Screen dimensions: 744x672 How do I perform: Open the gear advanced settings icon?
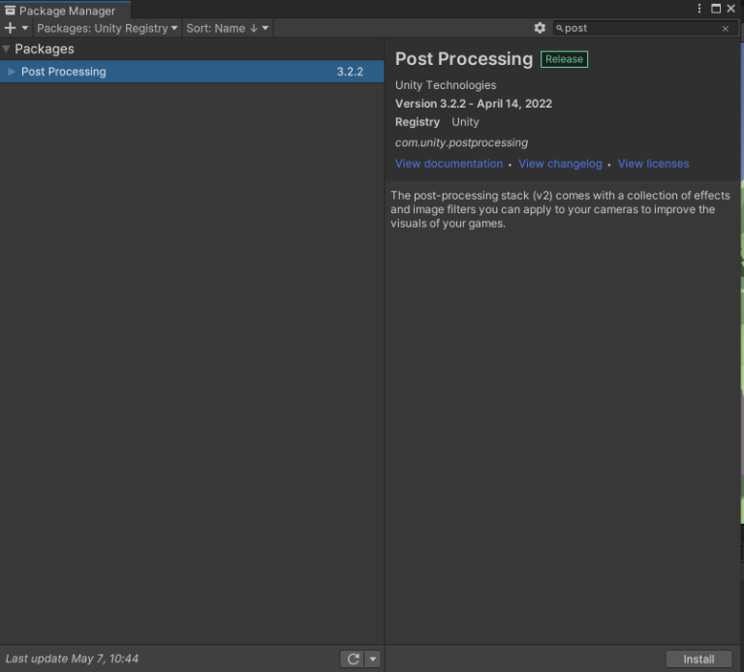coord(540,28)
